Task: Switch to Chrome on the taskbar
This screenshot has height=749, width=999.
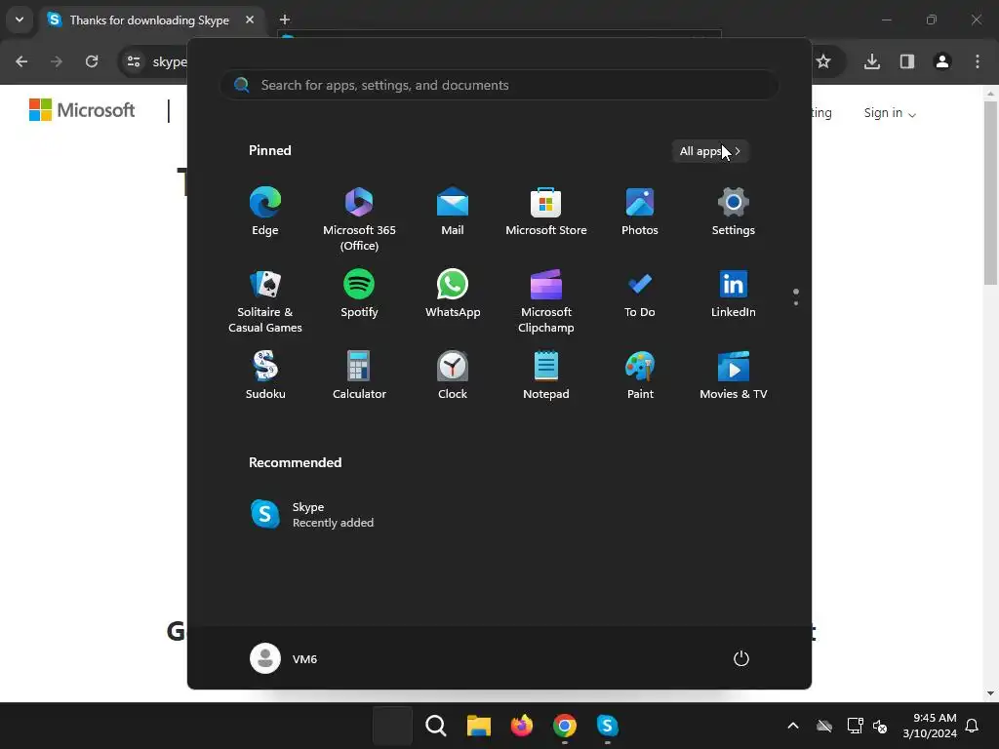Action: point(565,726)
